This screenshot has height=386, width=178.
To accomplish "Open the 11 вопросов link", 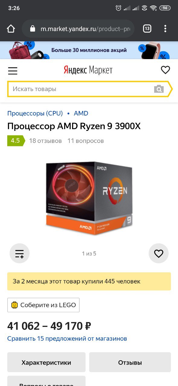I will [x=86, y=141].
